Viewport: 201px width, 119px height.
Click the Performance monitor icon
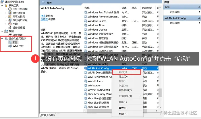(10, 24)
